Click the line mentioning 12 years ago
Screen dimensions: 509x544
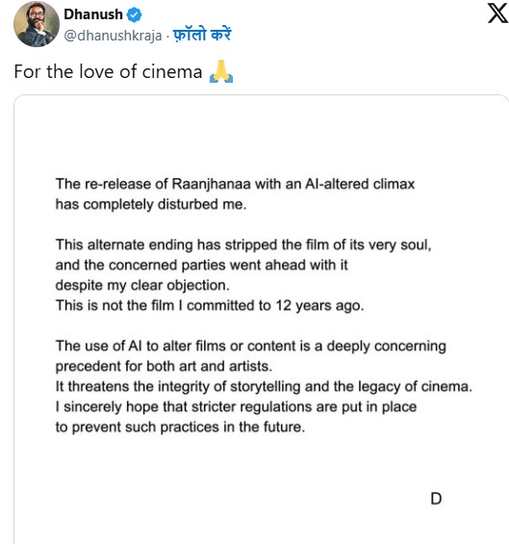[x=210, y=305]
